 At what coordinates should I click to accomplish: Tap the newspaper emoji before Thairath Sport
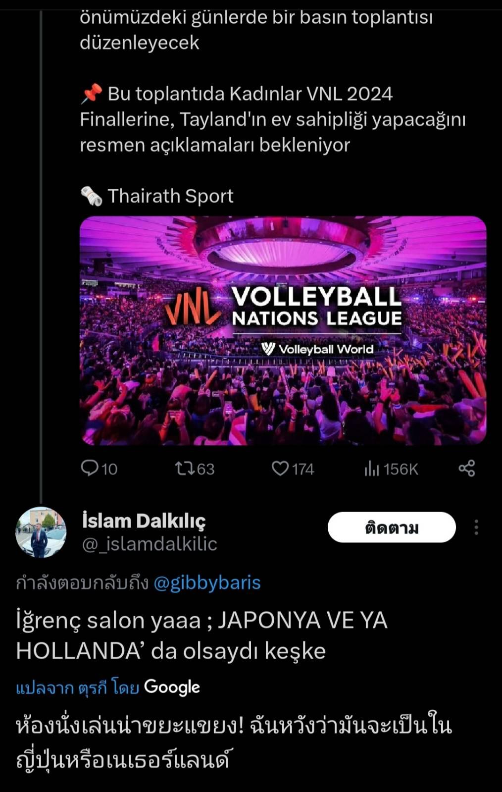pyautogui.click(x=91, y=196)
